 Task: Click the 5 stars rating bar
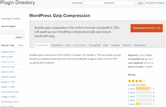click(144, 88)
